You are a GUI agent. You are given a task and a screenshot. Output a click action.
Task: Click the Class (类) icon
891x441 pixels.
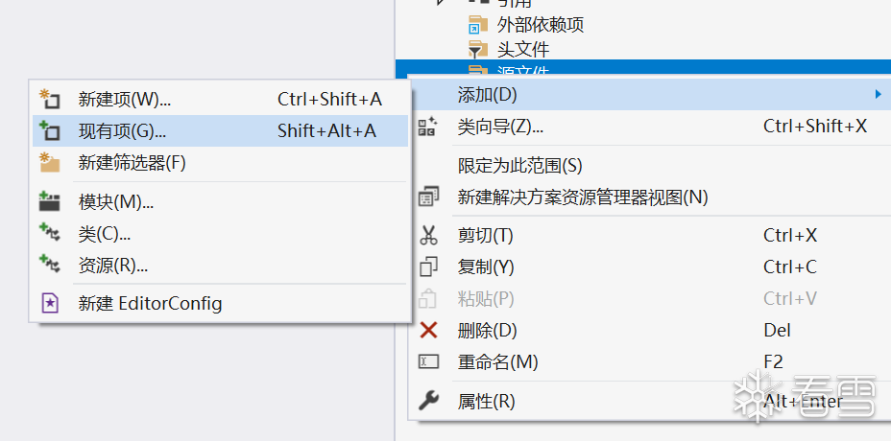(x=49, y=233)
